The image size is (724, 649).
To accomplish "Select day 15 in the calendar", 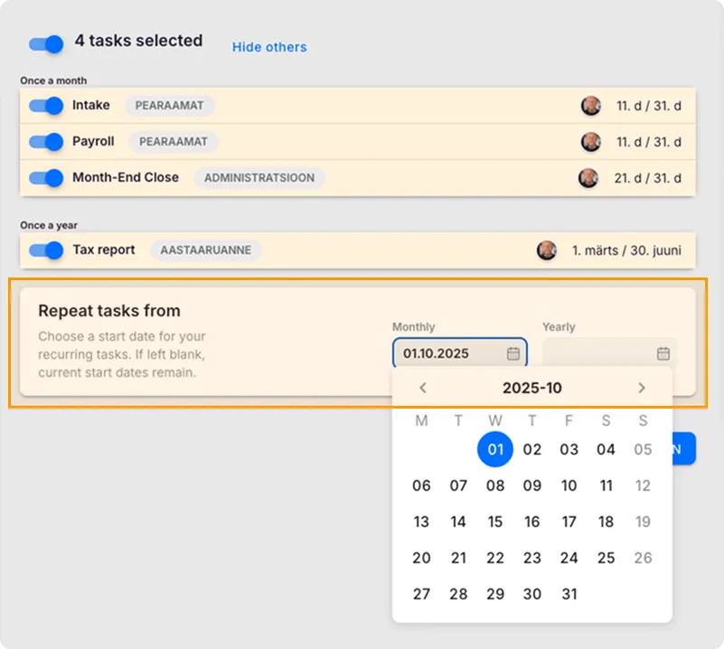I will pos(495,522).
